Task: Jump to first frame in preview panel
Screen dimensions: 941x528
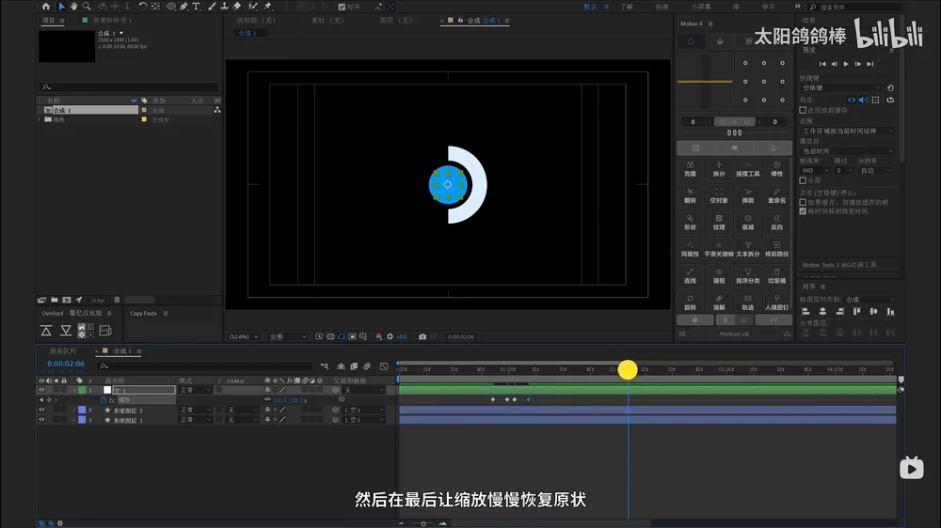Action: click(x=822, y=64)
